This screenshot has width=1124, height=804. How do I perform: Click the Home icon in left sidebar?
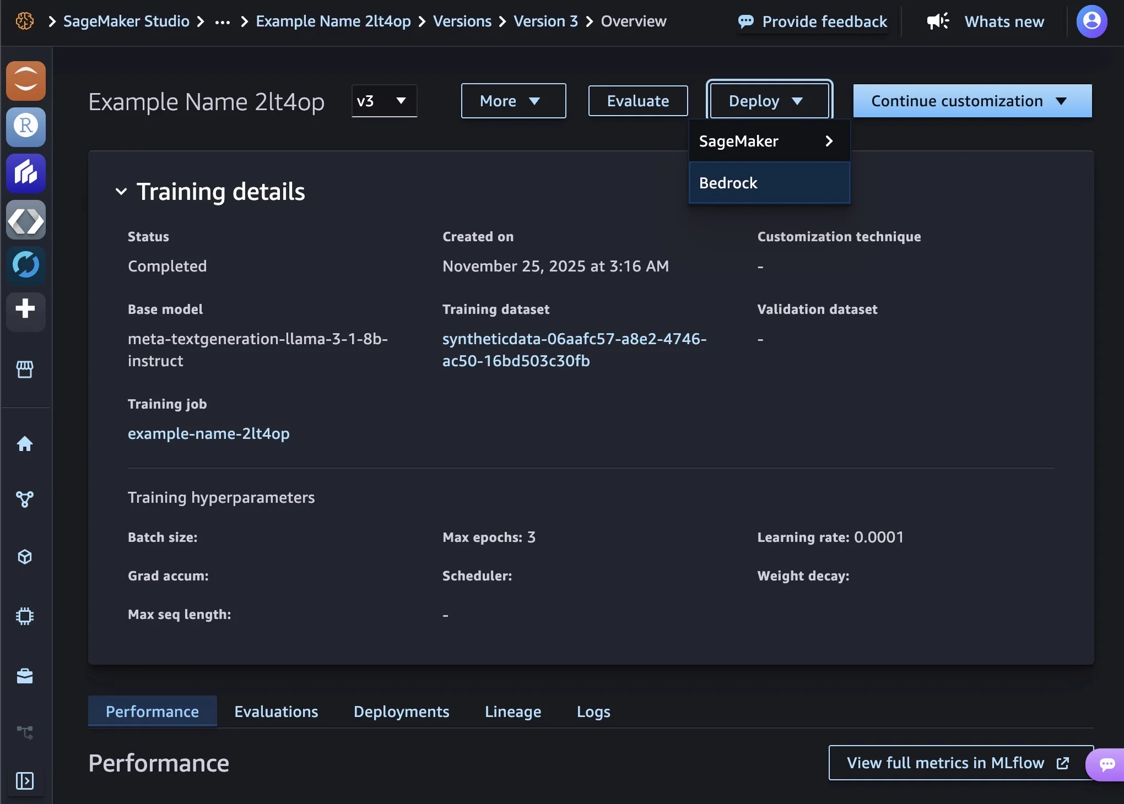pyautogui.click(x=25, y=444)
